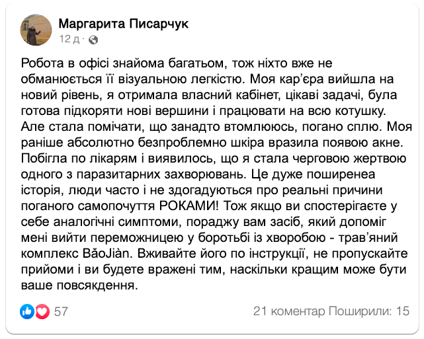The height and width of the screenshot is (339, 424).
Task: Open author name Маргарита Писарчук profile link
Action: 123,24
